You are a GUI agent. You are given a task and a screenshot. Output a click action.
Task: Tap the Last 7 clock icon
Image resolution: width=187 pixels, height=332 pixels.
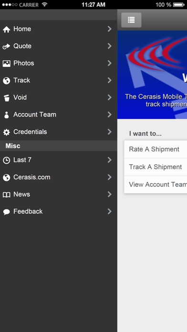click(x=6, y=160)
